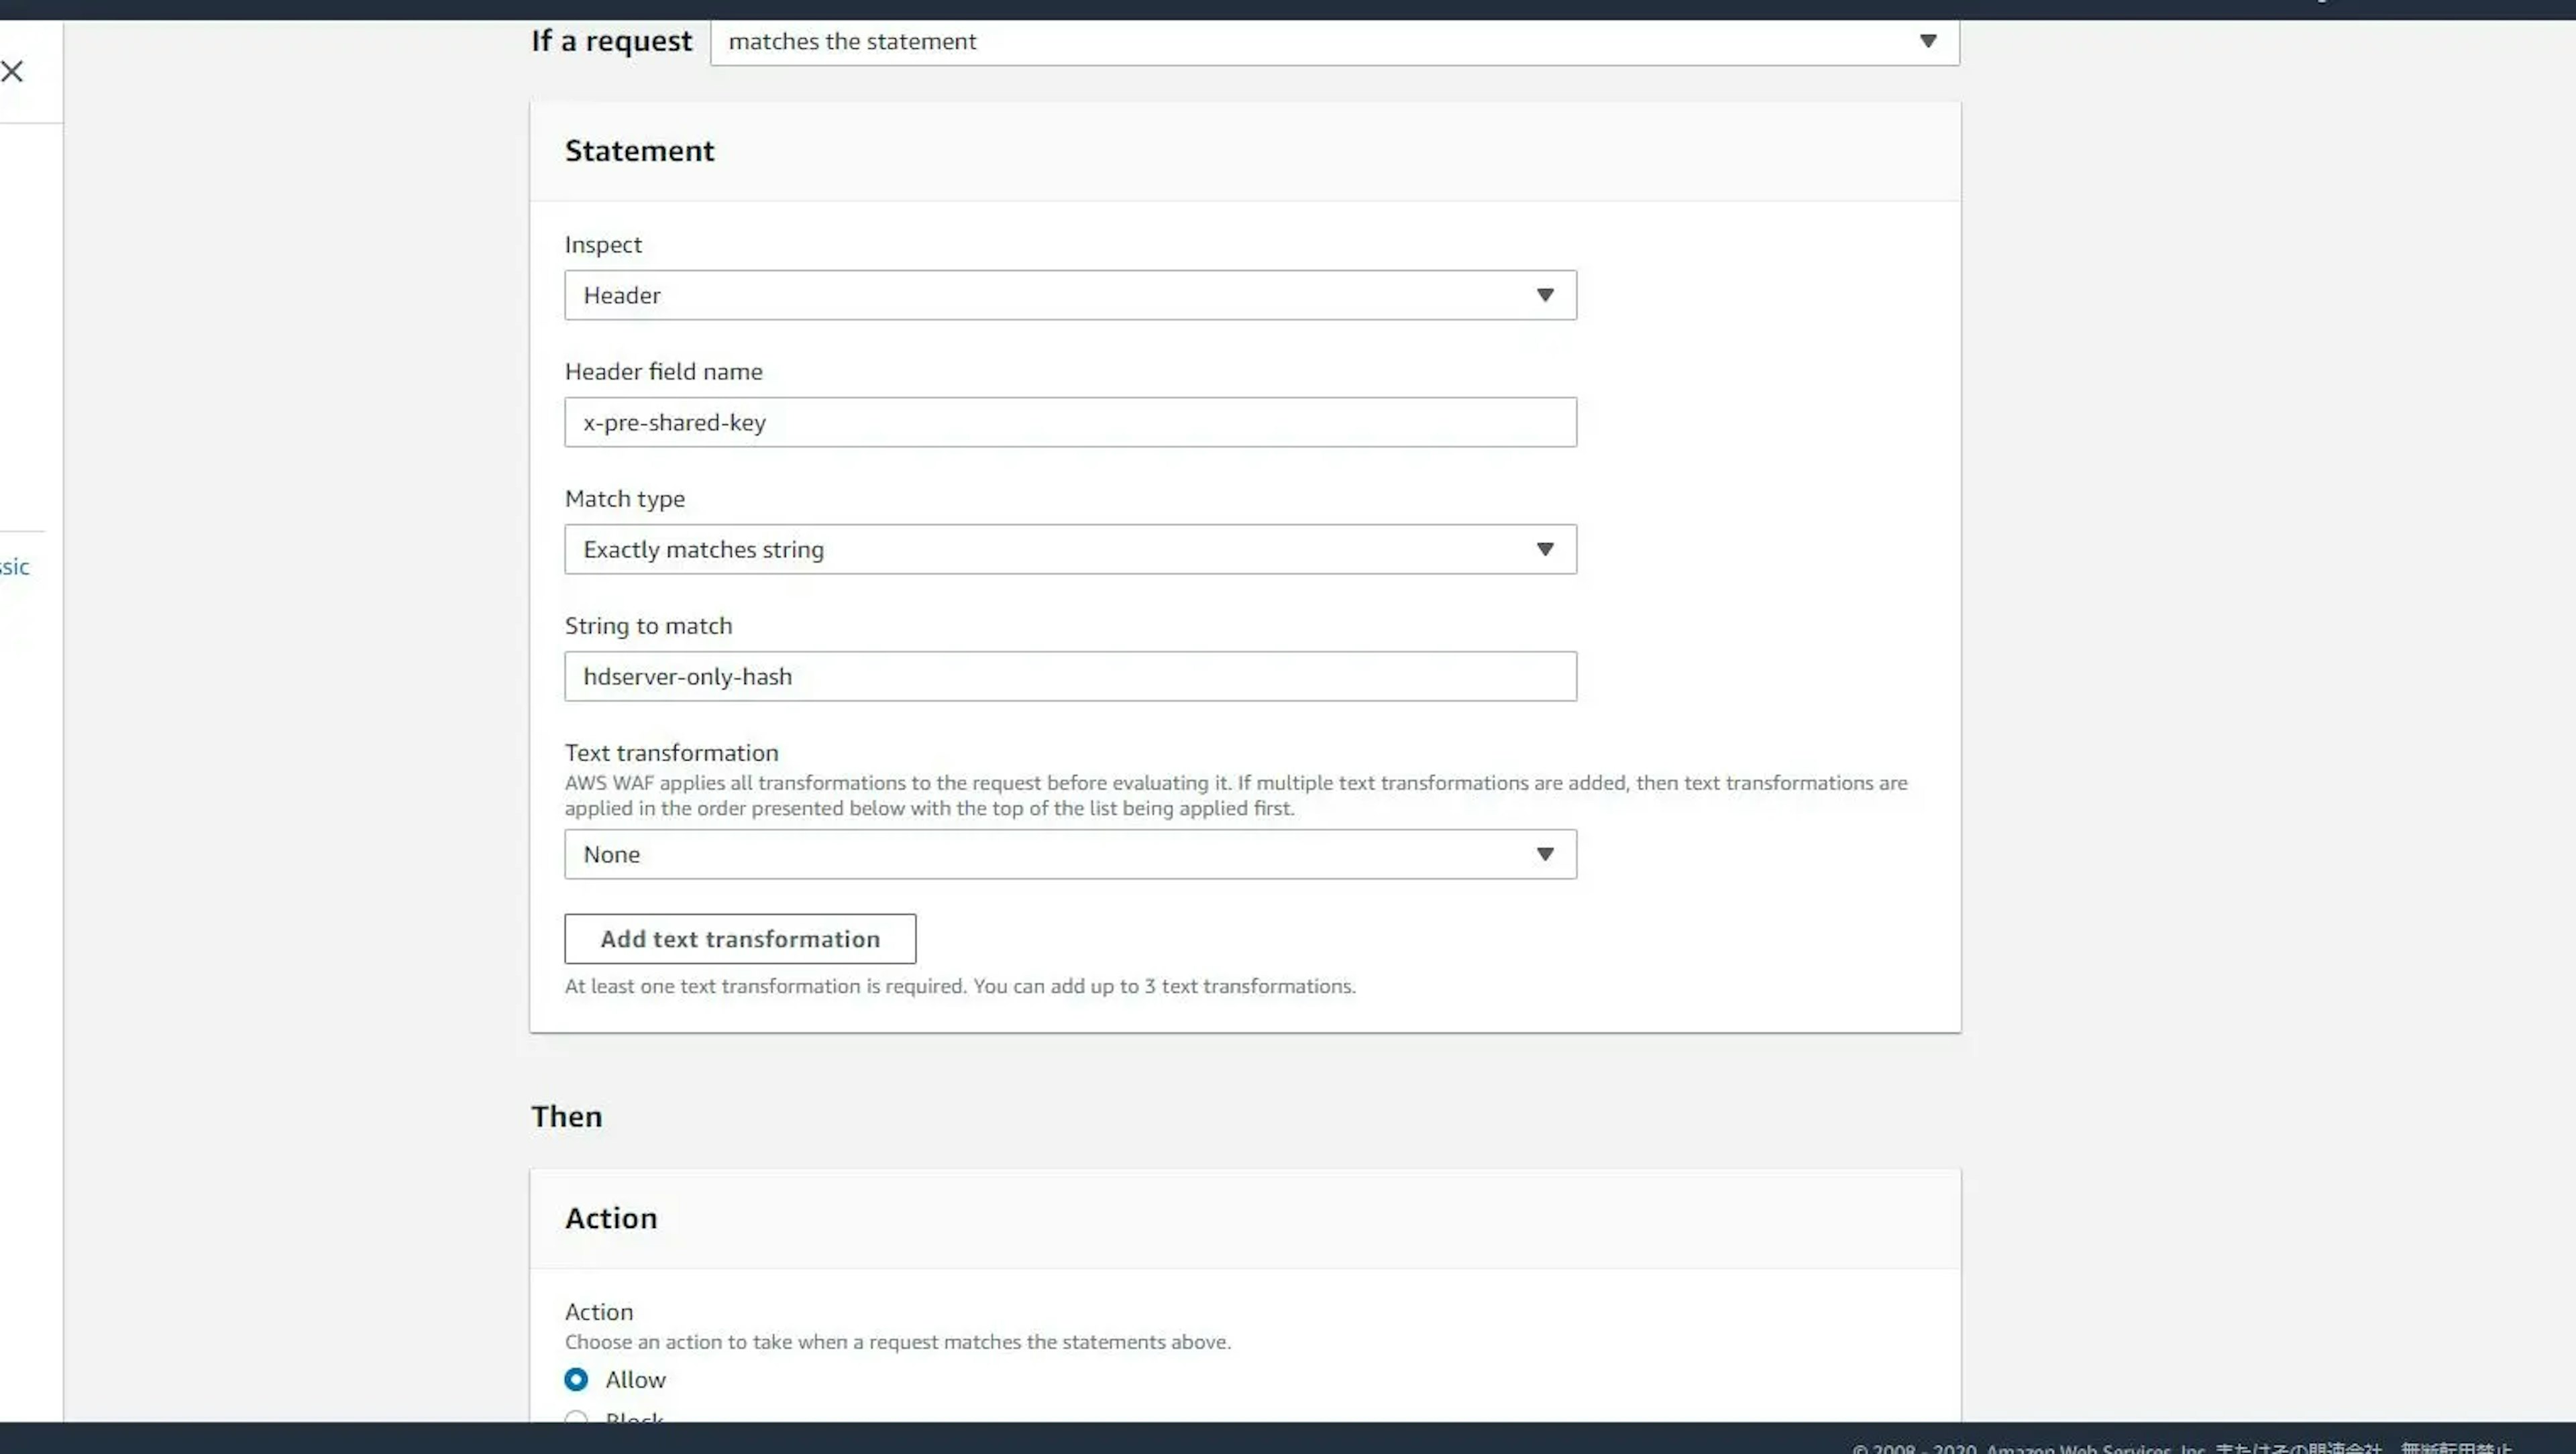
Task: Click the Allow option label
Action: pyautogui.click(x=635, y=1379)
